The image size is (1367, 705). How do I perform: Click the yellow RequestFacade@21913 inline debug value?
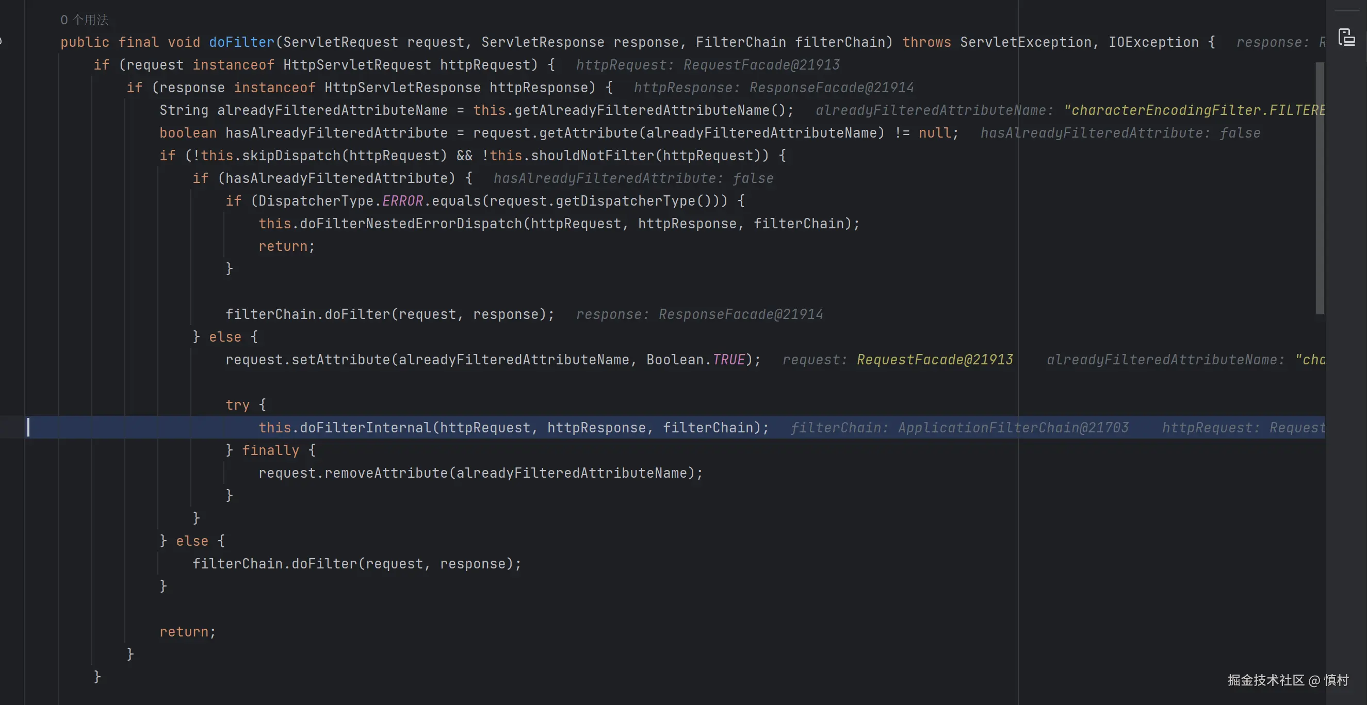[x=935, y=360]
